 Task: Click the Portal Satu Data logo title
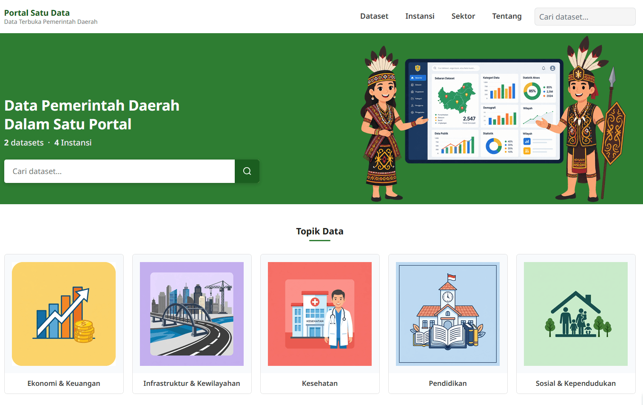point(37,13)
